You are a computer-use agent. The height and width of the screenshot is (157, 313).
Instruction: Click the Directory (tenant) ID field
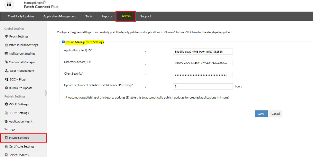203,63
